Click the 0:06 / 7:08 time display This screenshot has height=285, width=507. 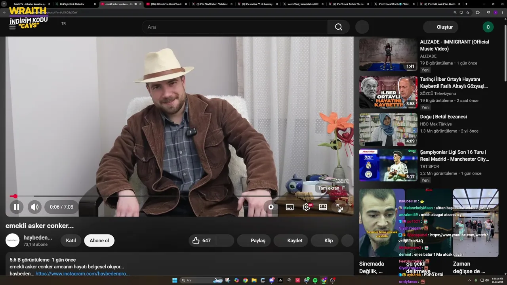click(x=61, y=207)
